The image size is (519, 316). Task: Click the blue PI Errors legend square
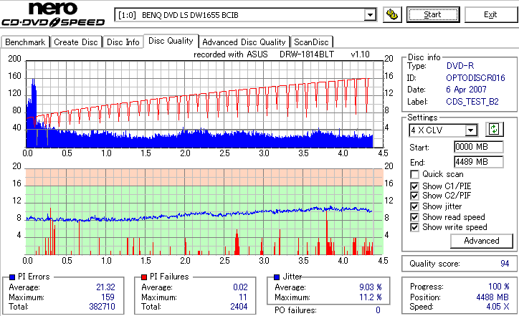point(12,277)
